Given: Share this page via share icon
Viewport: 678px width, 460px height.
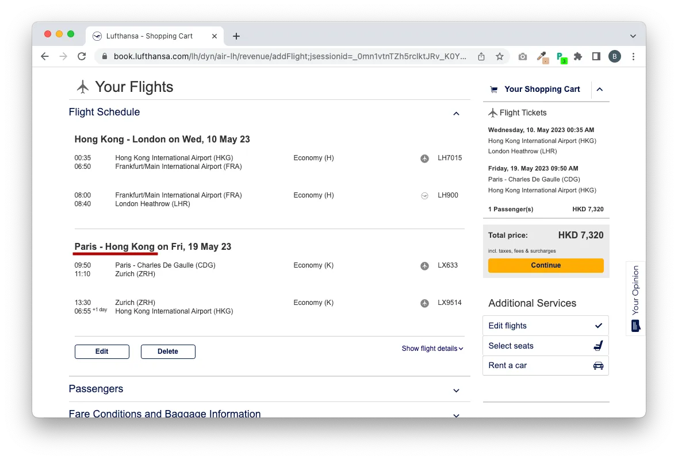Looking at the screenshot, I should [481, 57].
